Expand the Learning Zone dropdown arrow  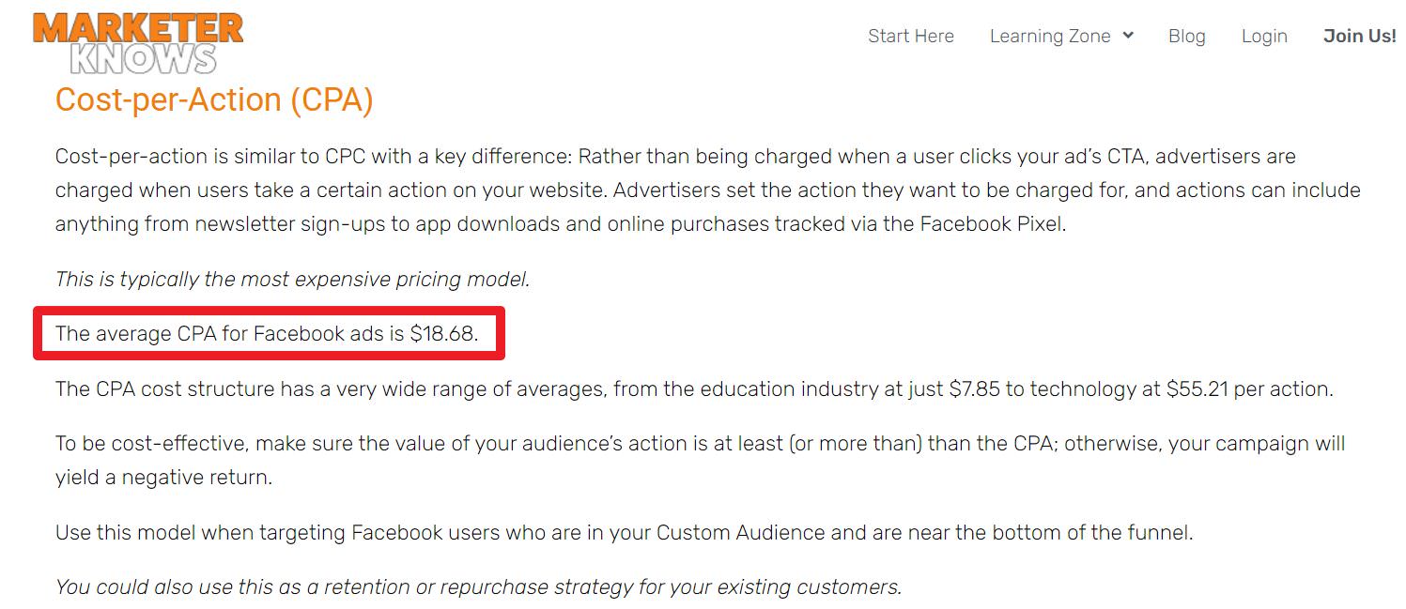(1128, 36)
